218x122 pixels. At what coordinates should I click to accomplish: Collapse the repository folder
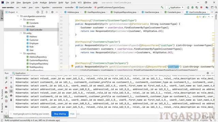(x=21, y=54)
